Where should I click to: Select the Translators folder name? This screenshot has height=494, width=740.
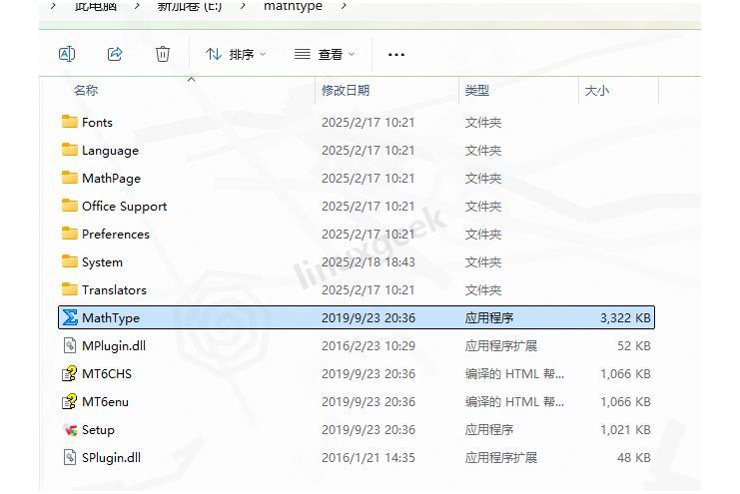tap(114, 289)
